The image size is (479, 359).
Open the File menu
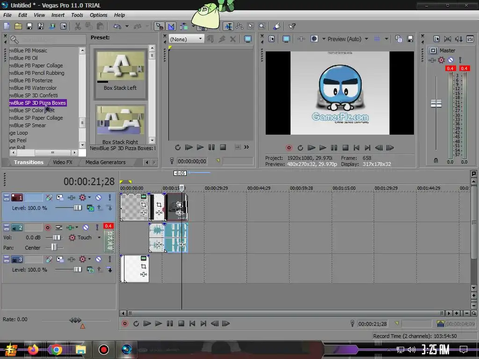[x=7, y=15]
